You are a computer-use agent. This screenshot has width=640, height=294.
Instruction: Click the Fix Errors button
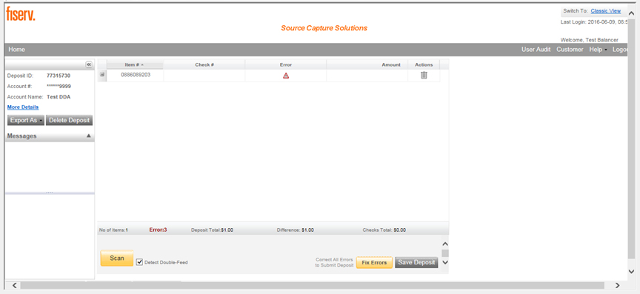coord(374,263)
